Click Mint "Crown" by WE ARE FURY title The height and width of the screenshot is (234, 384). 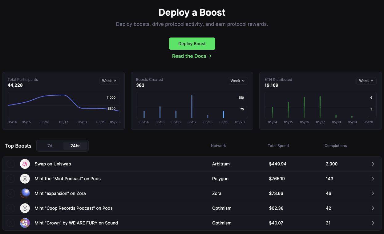pos(76,223)
